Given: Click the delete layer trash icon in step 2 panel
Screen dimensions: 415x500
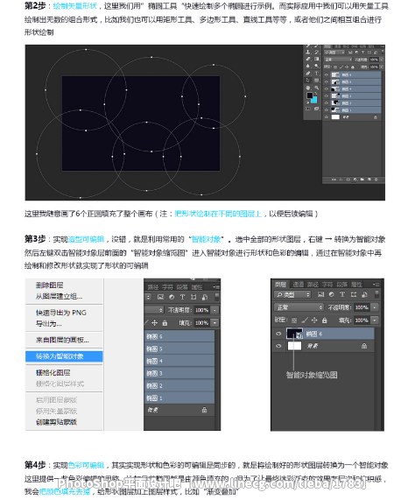Looking at the screenshot, I should coord(376,180).
